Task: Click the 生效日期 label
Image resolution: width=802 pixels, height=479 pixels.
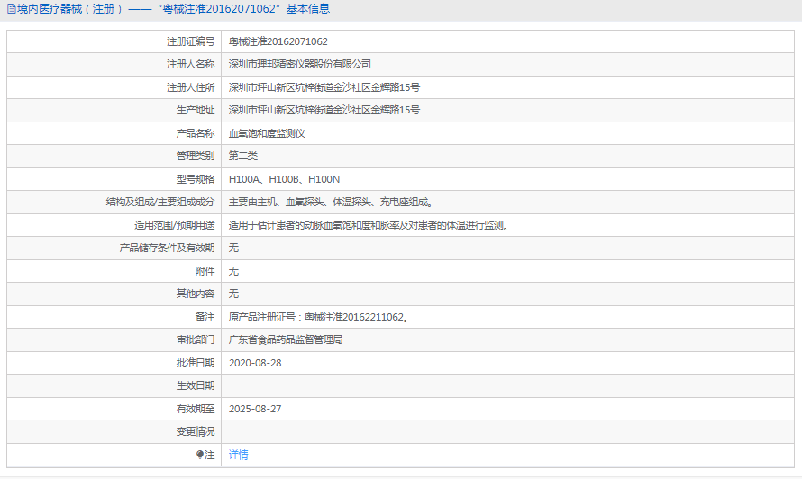Action: (x=196, y=385)
